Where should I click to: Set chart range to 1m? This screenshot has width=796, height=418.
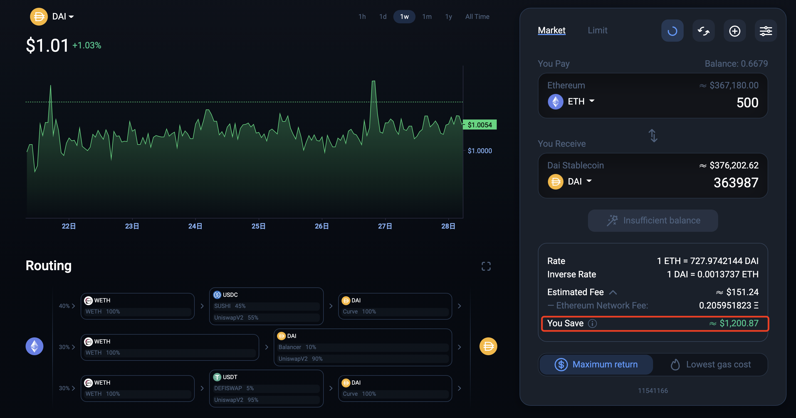pyautogui.click(x=427, y=17)
